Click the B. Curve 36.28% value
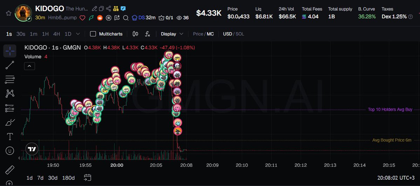This screenshot has height=186, width=420. point(367,16)
